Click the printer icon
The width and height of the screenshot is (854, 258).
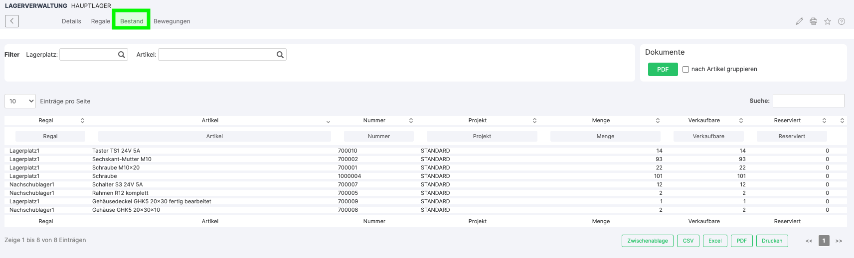[x=813, y=21]
